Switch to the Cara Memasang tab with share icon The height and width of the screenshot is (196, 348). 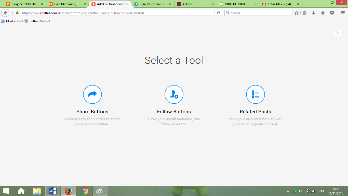click(153, 4)
